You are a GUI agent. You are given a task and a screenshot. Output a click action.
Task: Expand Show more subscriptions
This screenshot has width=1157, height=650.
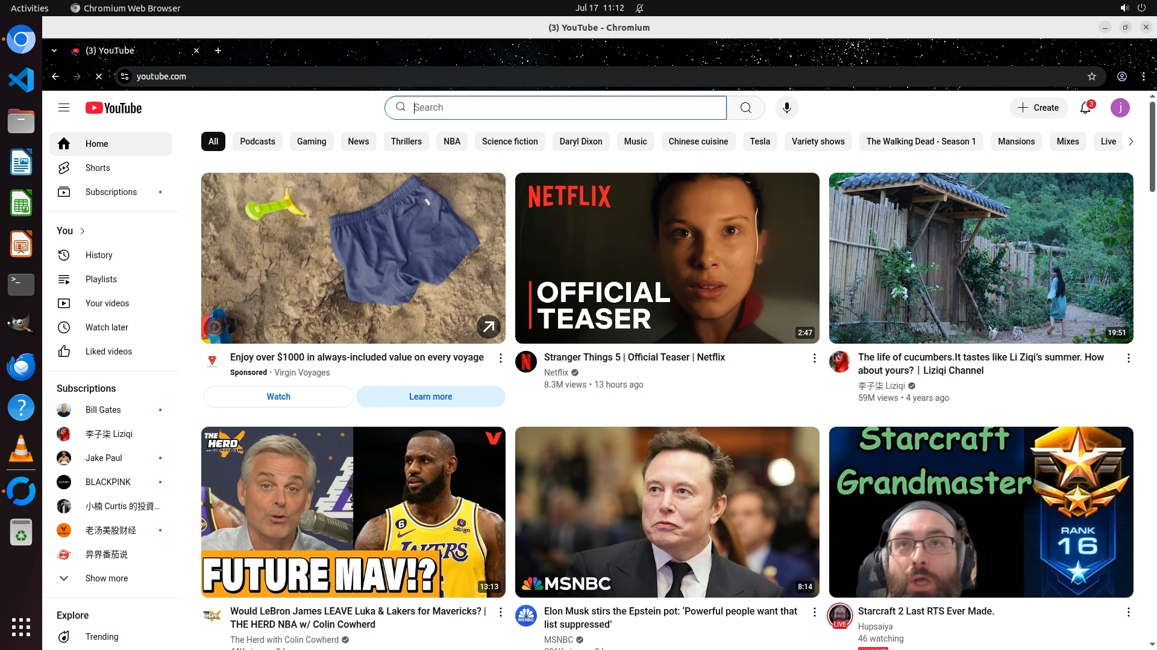106,578
